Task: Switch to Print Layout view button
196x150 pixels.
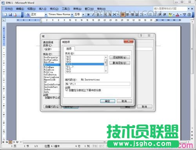Action: 10,142
